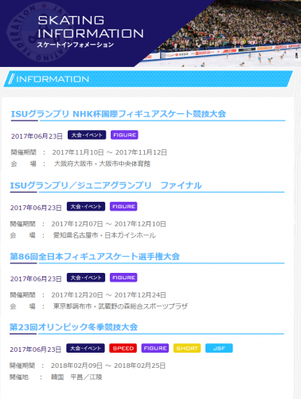Click 大会・イベント tag under オリンピック entry

click(x=85, y=348)
